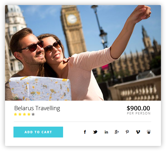Share on Facebook via the f icon
This screenshot has width=166, height=151.
pos(85,132)
